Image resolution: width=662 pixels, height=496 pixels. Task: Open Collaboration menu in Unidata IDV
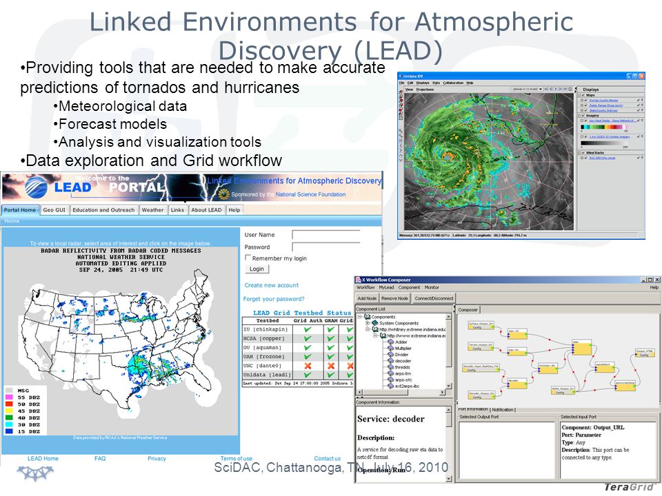pos(453,83)
